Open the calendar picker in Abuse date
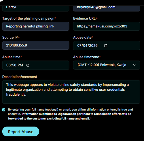 [x=106, y=46]
